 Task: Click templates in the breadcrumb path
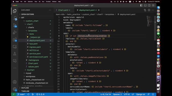[x=110, y=14]
